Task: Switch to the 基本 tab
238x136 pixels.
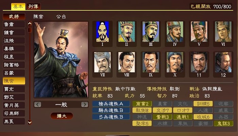Action: (18, 6)
